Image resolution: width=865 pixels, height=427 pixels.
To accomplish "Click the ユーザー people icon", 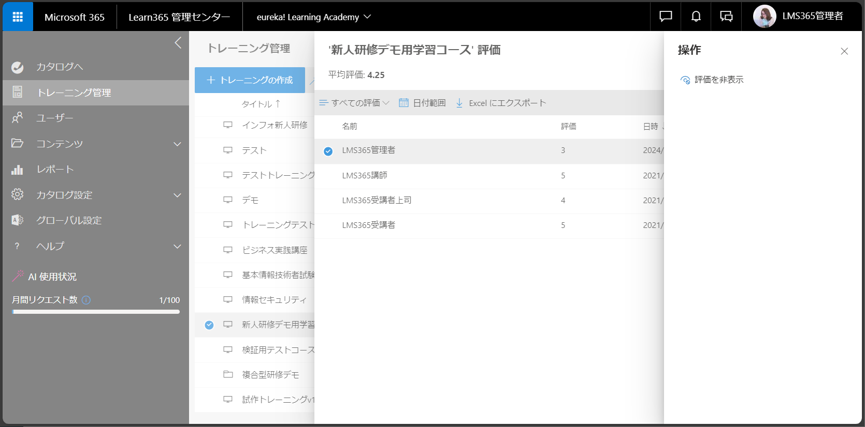I will click(x=17, y=118).
